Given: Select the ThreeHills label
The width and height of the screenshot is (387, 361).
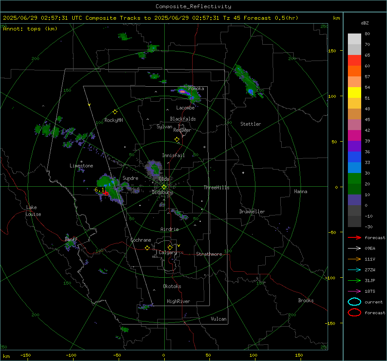Looking at the screenshot, I should point(216,188).
